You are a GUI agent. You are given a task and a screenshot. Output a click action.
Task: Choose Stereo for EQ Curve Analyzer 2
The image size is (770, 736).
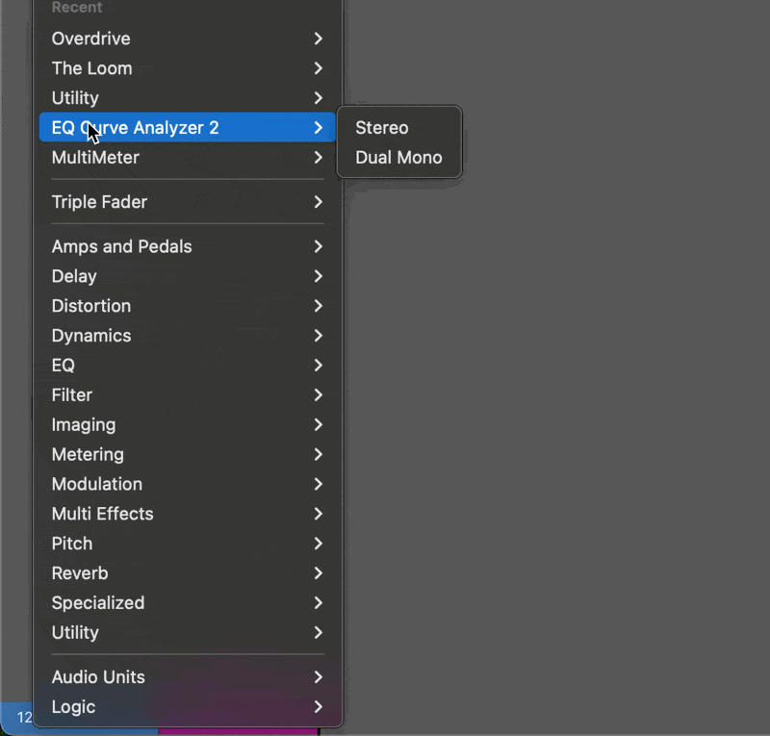pos(382,128)
